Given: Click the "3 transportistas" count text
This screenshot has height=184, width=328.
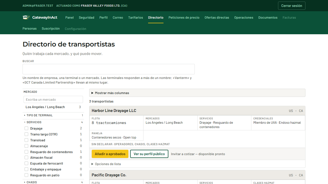Looking at the screenshot, I should pyautogui.click(x=101, y=101).
